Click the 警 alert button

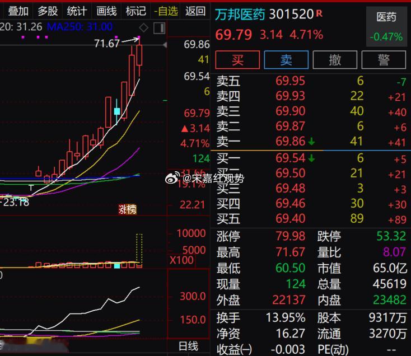pyautogui.click(x=384, y=60)
